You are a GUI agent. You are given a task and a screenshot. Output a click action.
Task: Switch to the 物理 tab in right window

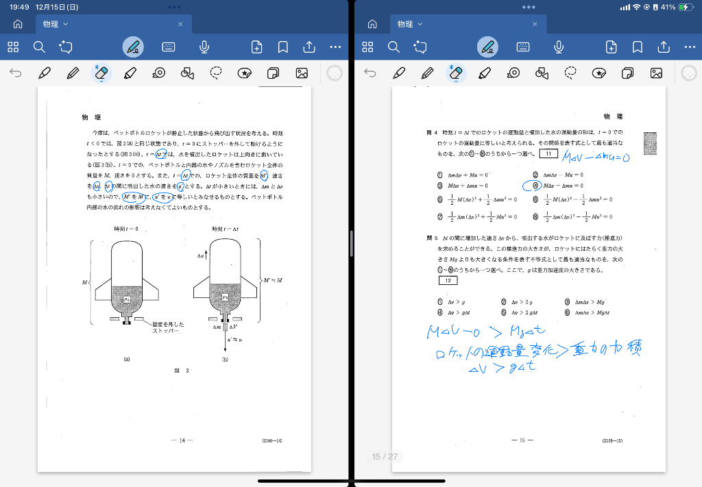tap(405, 24)
